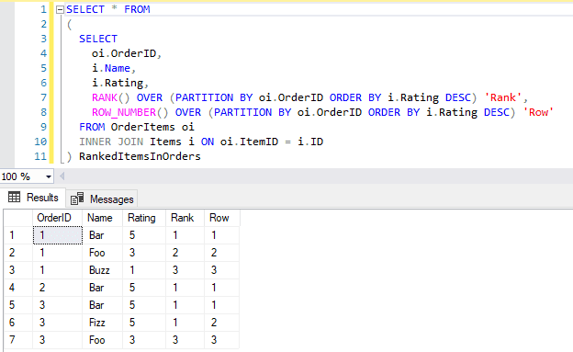
Task: Click the Bar cell in row 4
Action: [102, 288]
